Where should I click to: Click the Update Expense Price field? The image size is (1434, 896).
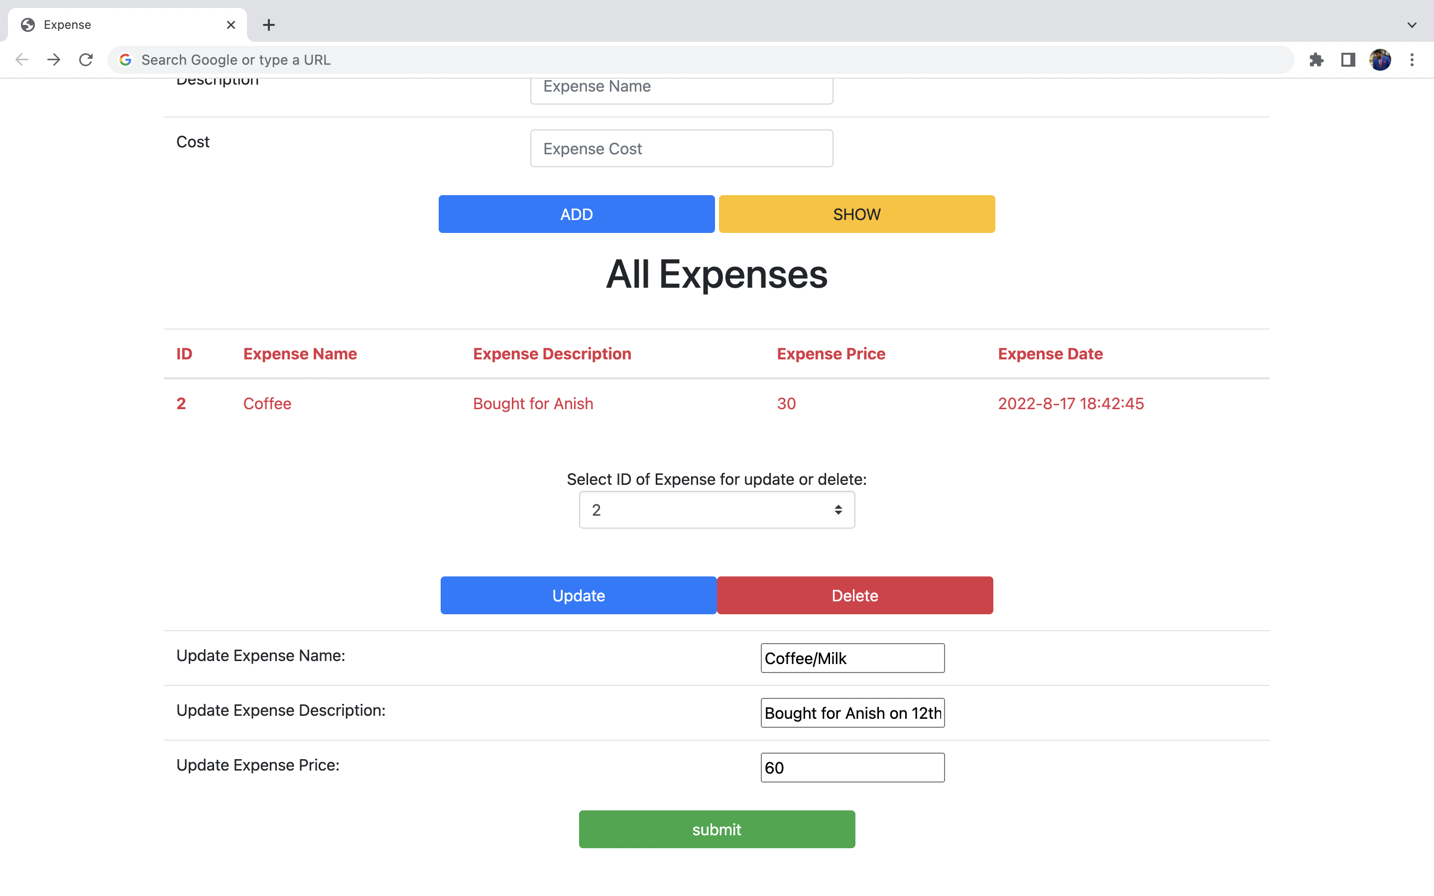(x=852, y=768)
